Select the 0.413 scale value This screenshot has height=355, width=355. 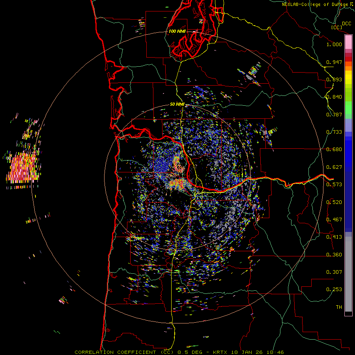pos(334,237)
